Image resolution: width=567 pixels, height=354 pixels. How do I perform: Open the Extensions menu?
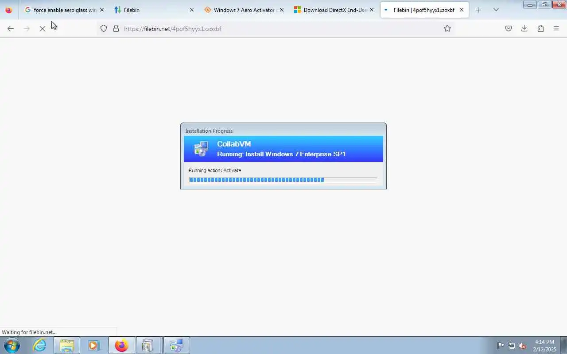tap(540, 29)
